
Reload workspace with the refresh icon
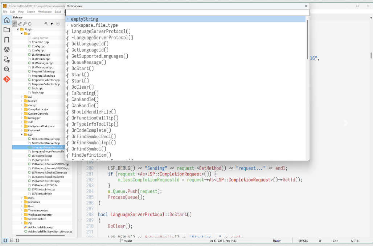[30, 24]
